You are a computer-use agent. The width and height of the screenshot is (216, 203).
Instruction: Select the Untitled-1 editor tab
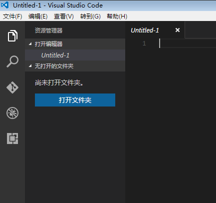coord(155,30)
